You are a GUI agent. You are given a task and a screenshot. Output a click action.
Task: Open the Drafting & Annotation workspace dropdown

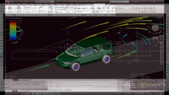click(x=45, y=2)
